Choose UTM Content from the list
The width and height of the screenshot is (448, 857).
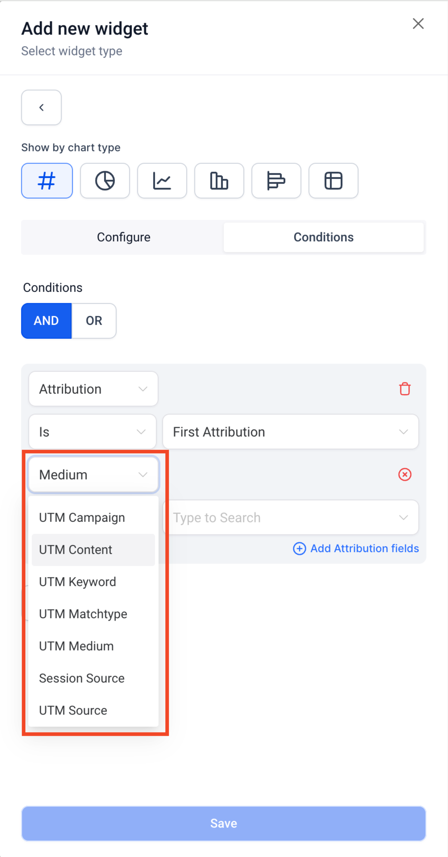(76, 550)
